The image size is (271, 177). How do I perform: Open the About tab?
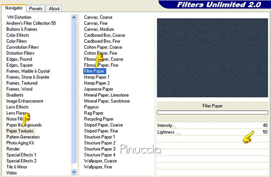coord(54,8)
